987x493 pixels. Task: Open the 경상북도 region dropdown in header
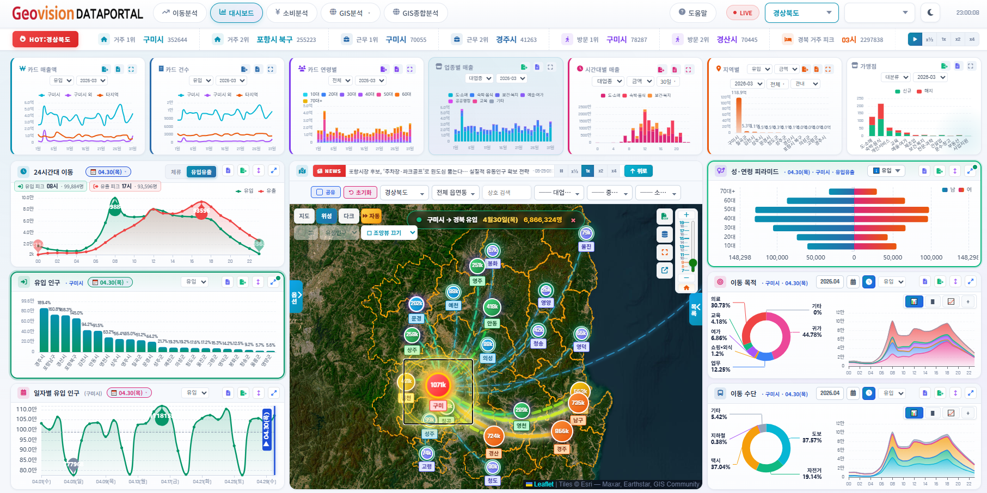click(801, 13)
